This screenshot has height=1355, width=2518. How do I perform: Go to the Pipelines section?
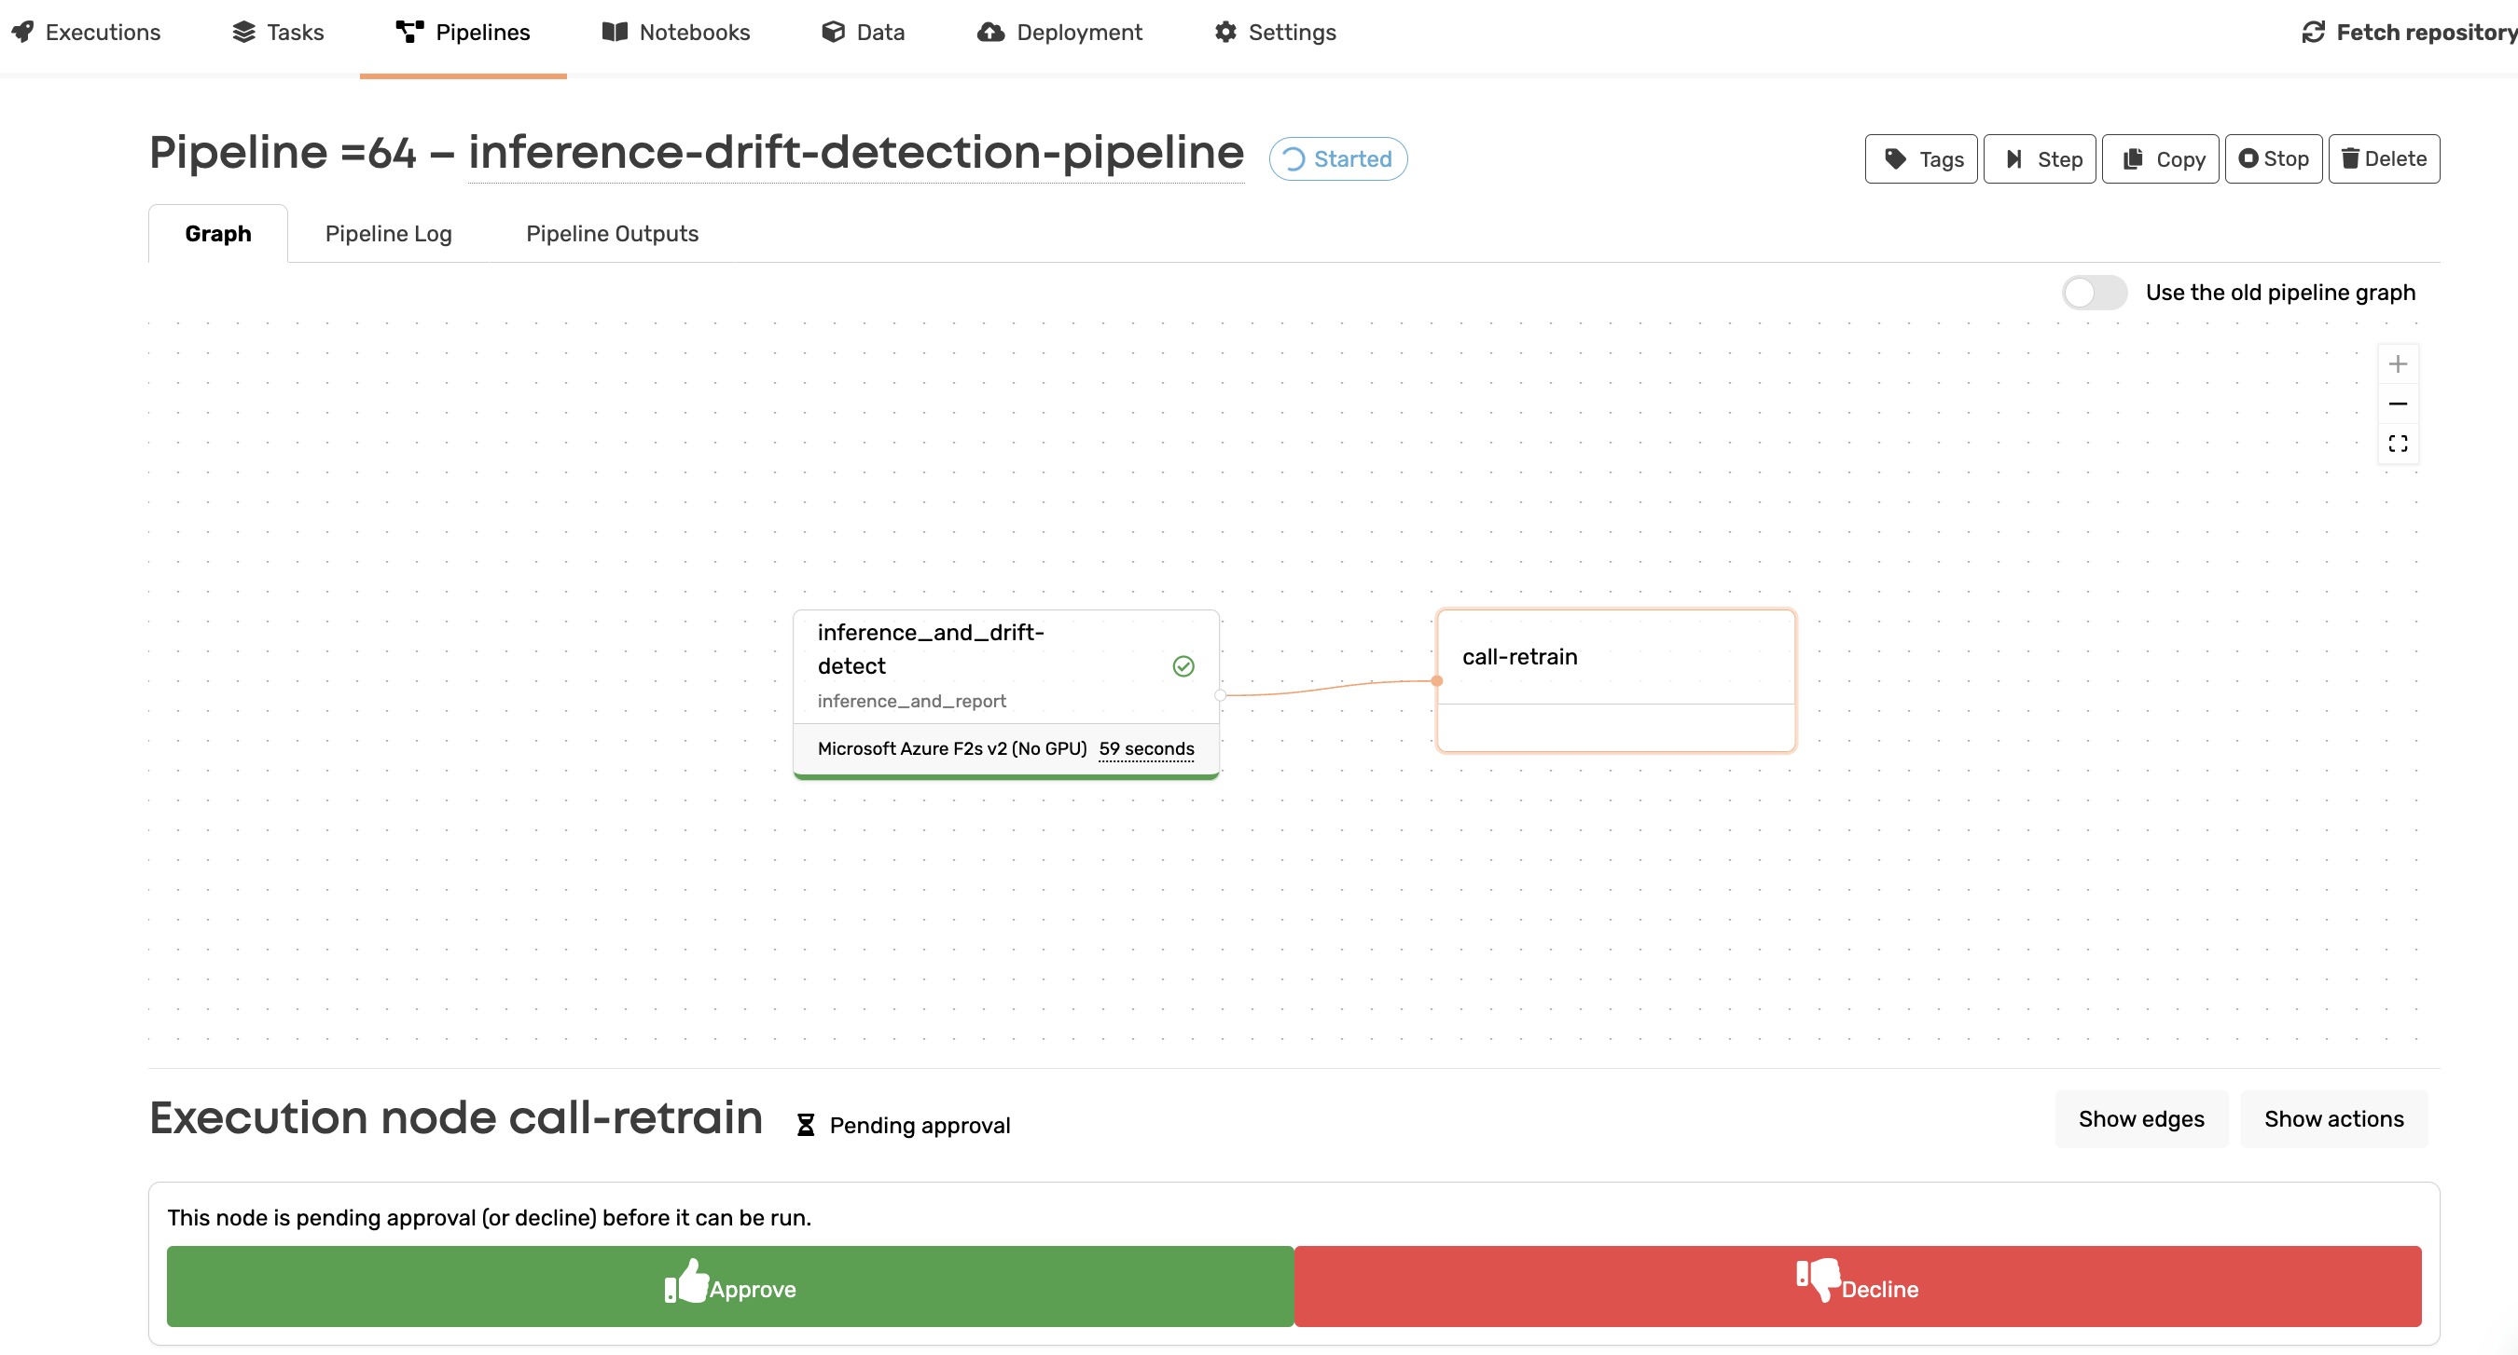coord(463,33)
